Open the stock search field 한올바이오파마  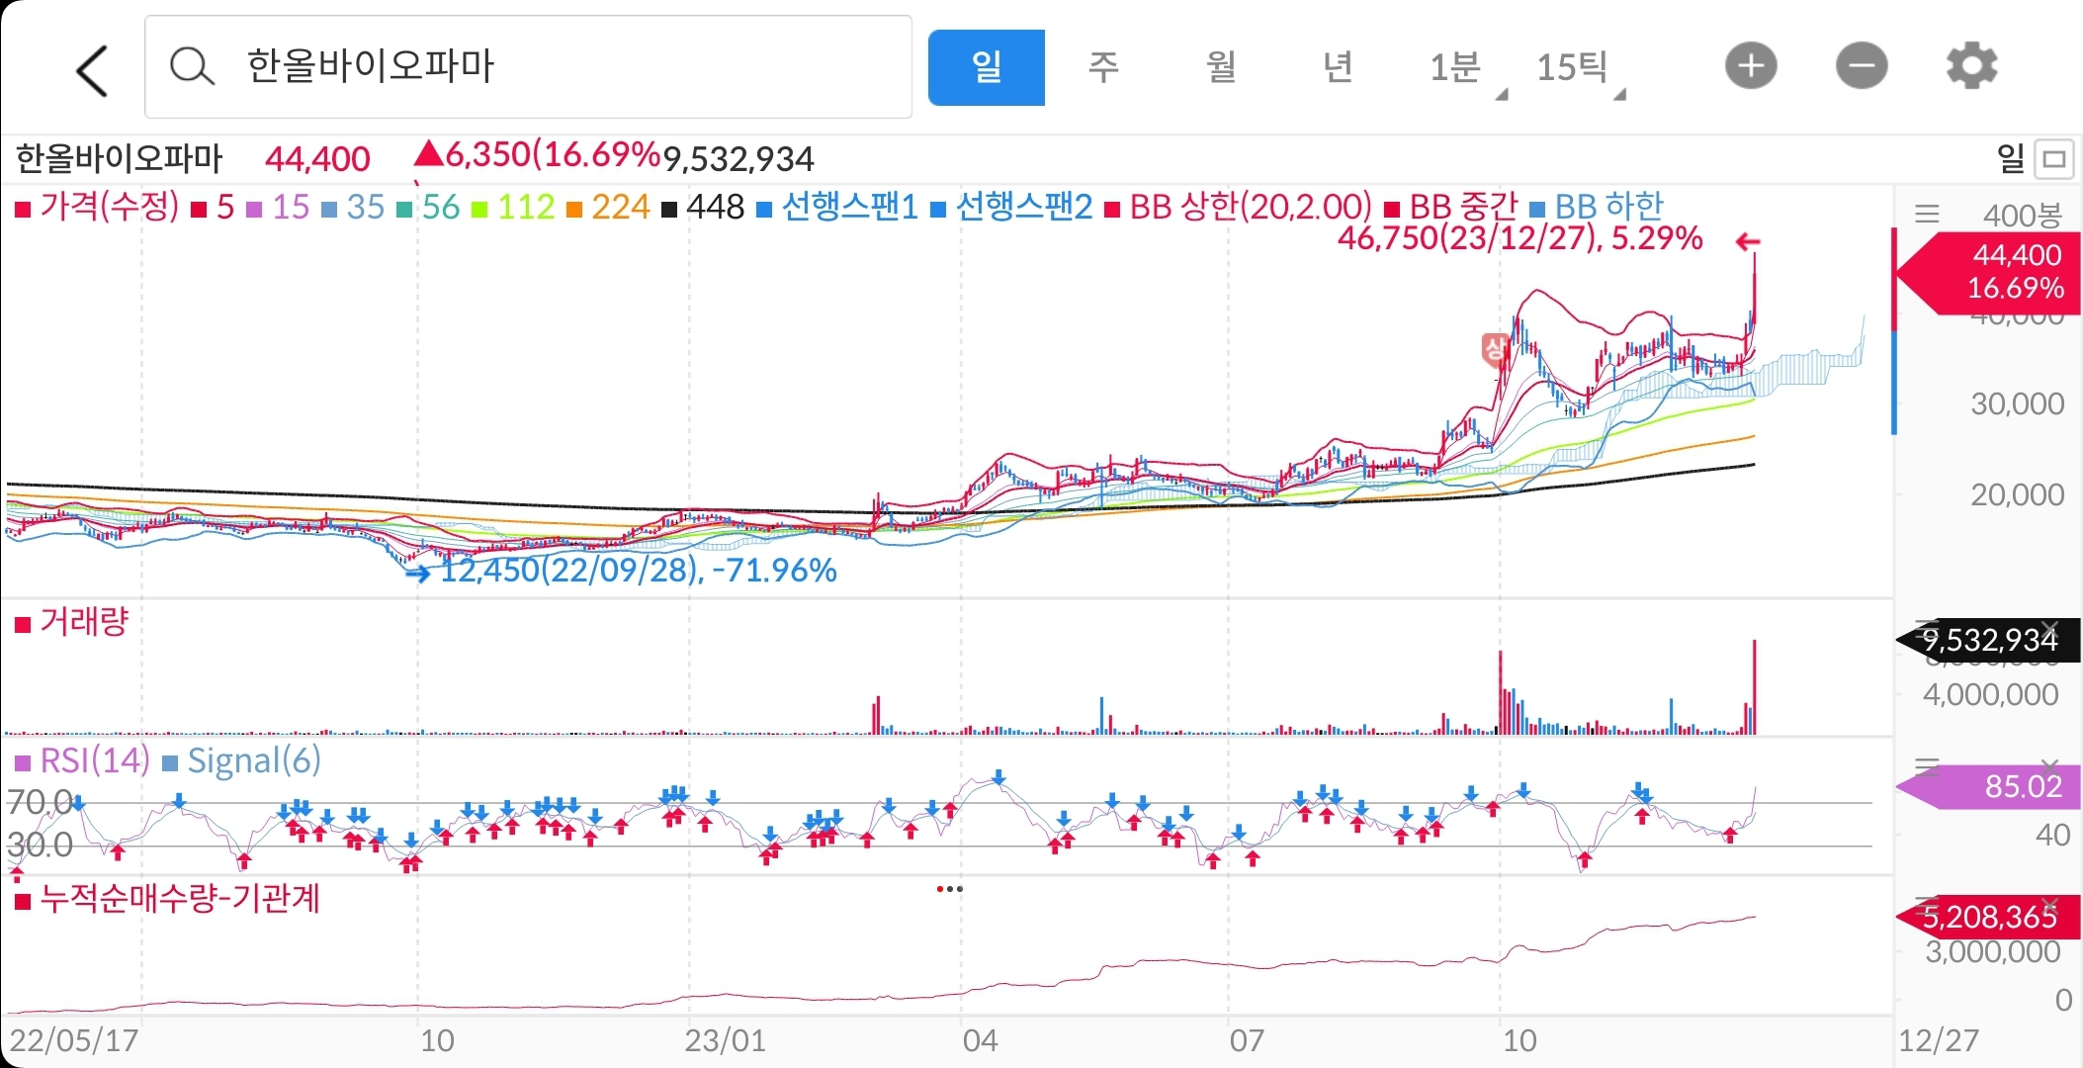point(528,66)
